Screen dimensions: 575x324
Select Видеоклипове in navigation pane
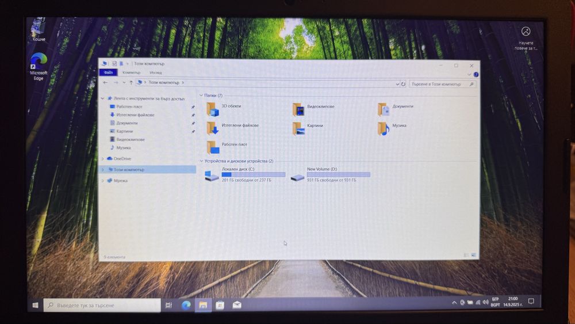coord(131,139)
